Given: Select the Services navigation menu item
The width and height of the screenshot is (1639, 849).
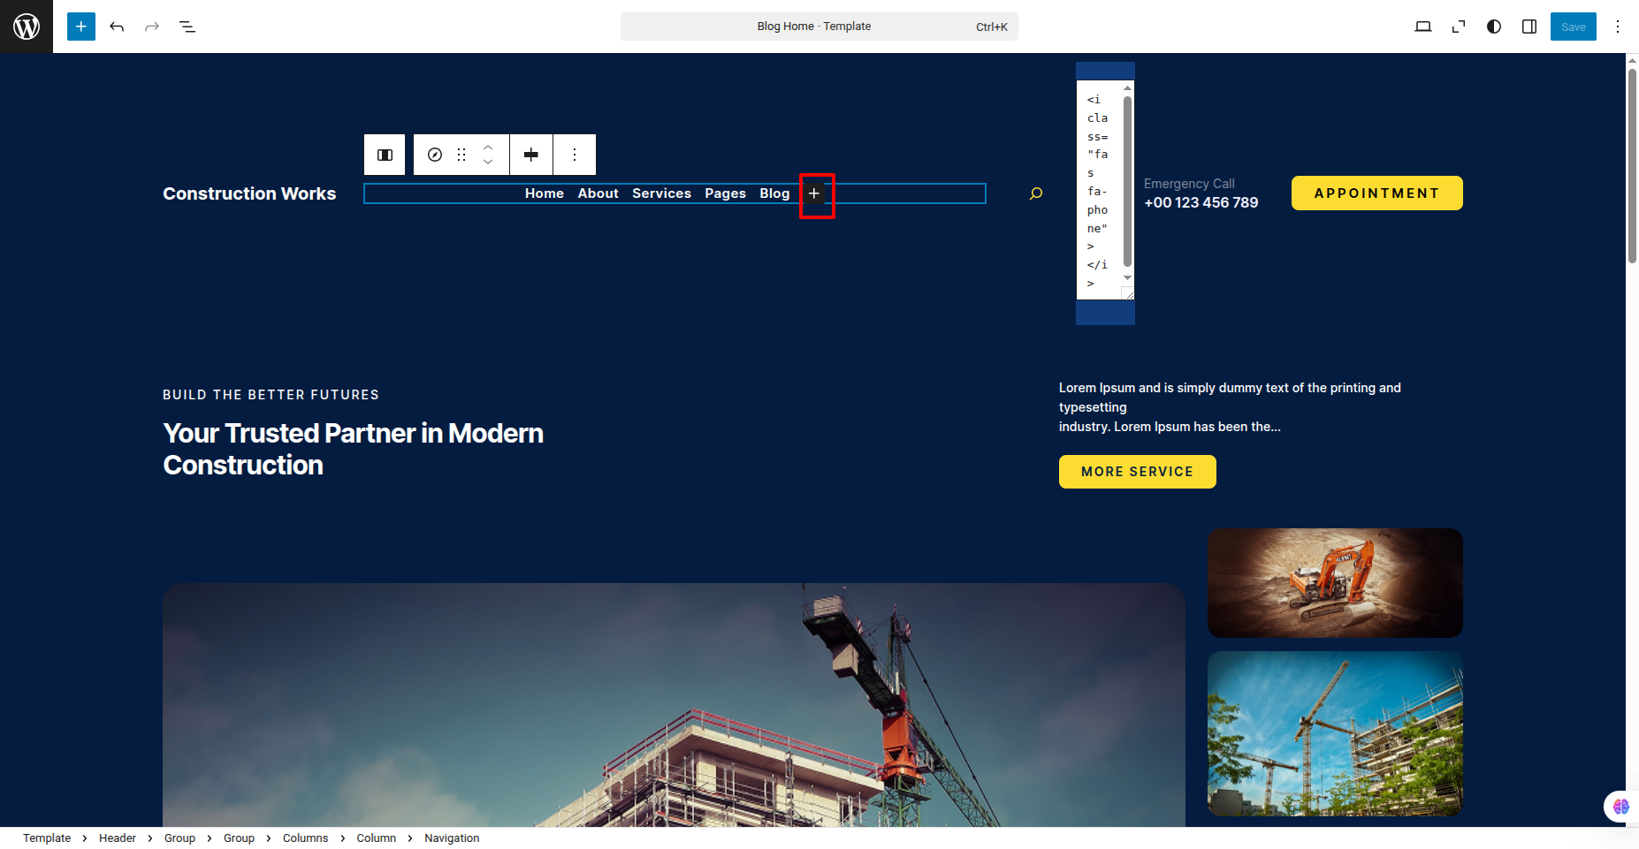Looking at the screenshot, I should [661, 193].
